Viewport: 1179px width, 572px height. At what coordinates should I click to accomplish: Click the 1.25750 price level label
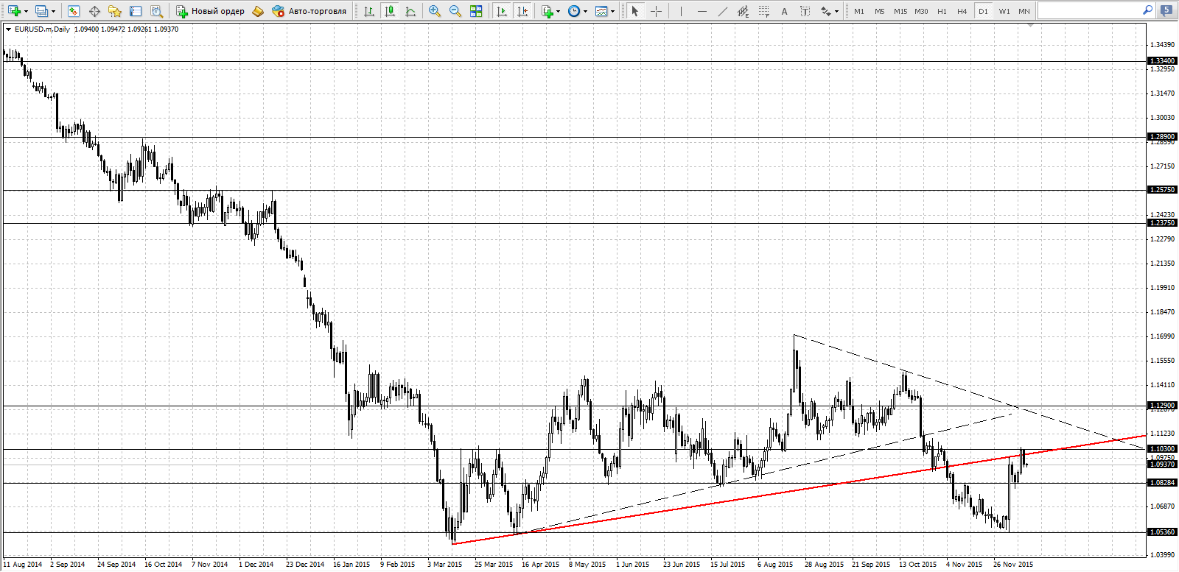click(1163, 190)
